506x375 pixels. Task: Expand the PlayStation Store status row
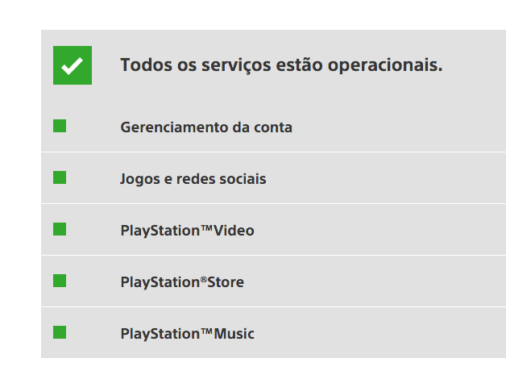[274, 281]
